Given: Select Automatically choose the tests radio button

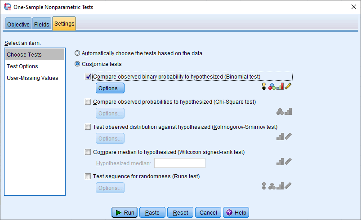Looking at the screenshot, I should [x=78, y=53].
